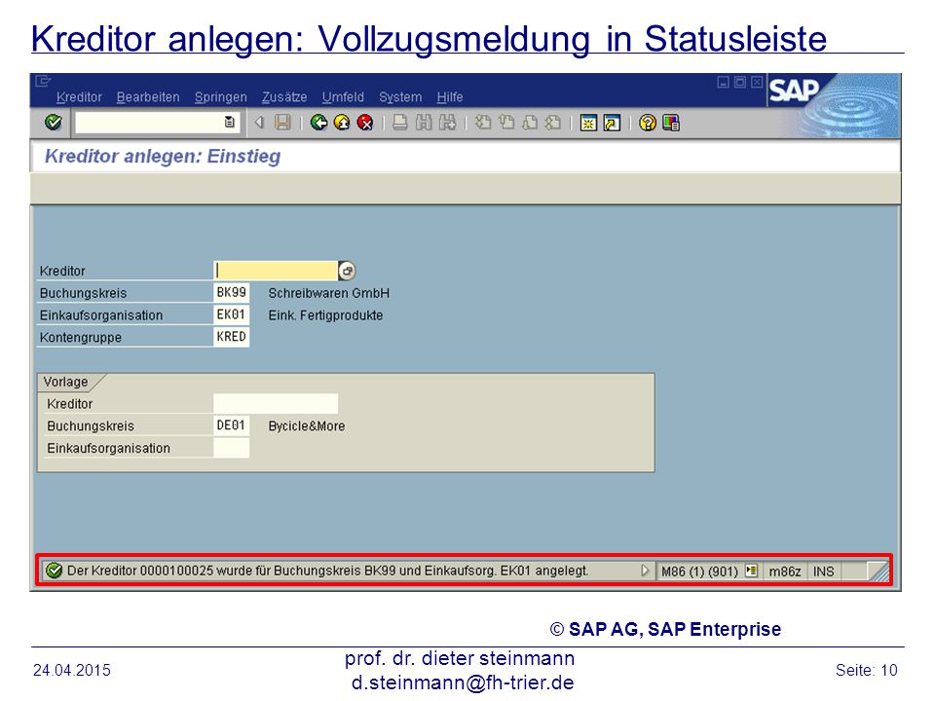Viewport: 935px width, 701px height.
Task: Close the SAP window
Action: click(x=757, y=82)
